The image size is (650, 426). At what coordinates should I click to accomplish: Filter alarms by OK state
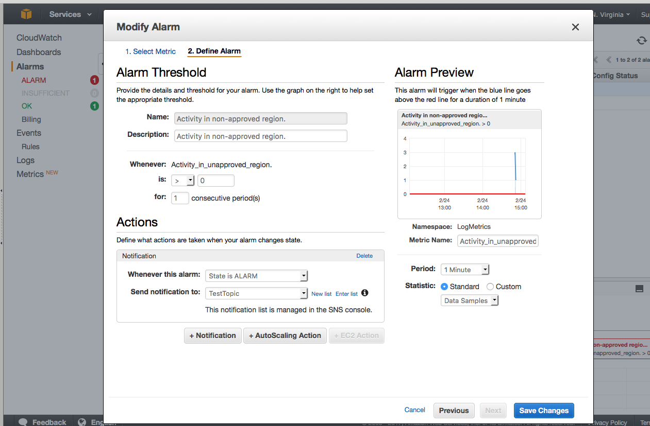pyautogui.click(x=27, y=106)
